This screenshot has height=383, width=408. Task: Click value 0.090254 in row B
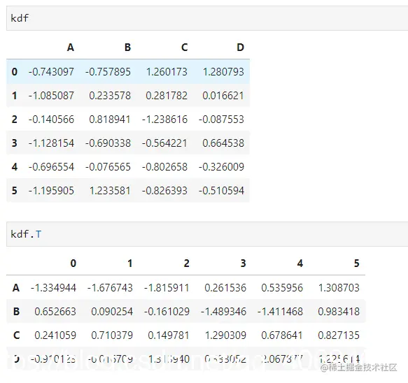112,312
